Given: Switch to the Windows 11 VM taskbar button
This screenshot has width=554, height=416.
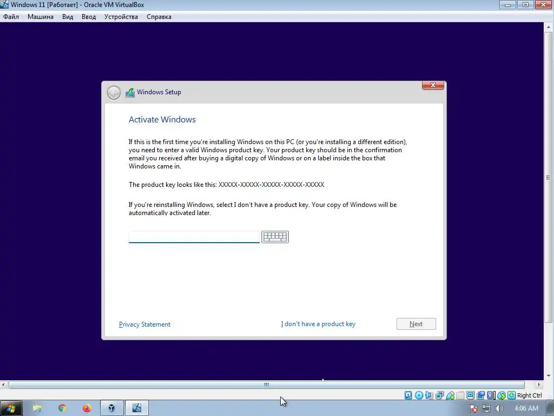Looking at the screenshot, I should (137, 408).
